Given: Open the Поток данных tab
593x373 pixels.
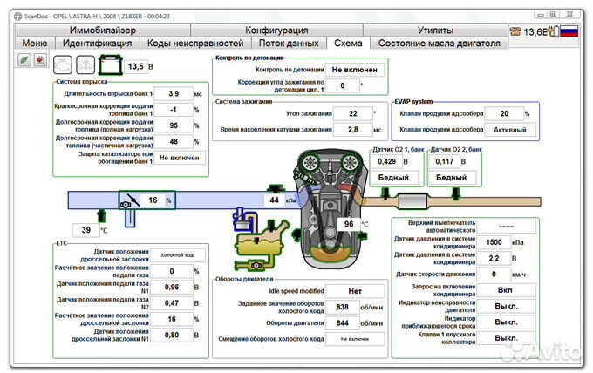Looking at the screenshot, I should point(289,43).
